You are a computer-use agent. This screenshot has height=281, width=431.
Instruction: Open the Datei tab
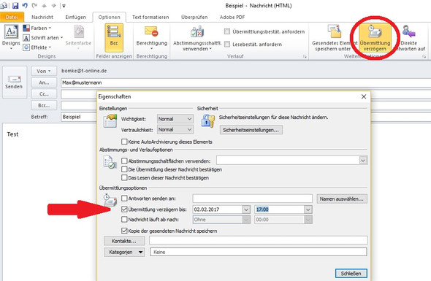(x=12, y=17)
